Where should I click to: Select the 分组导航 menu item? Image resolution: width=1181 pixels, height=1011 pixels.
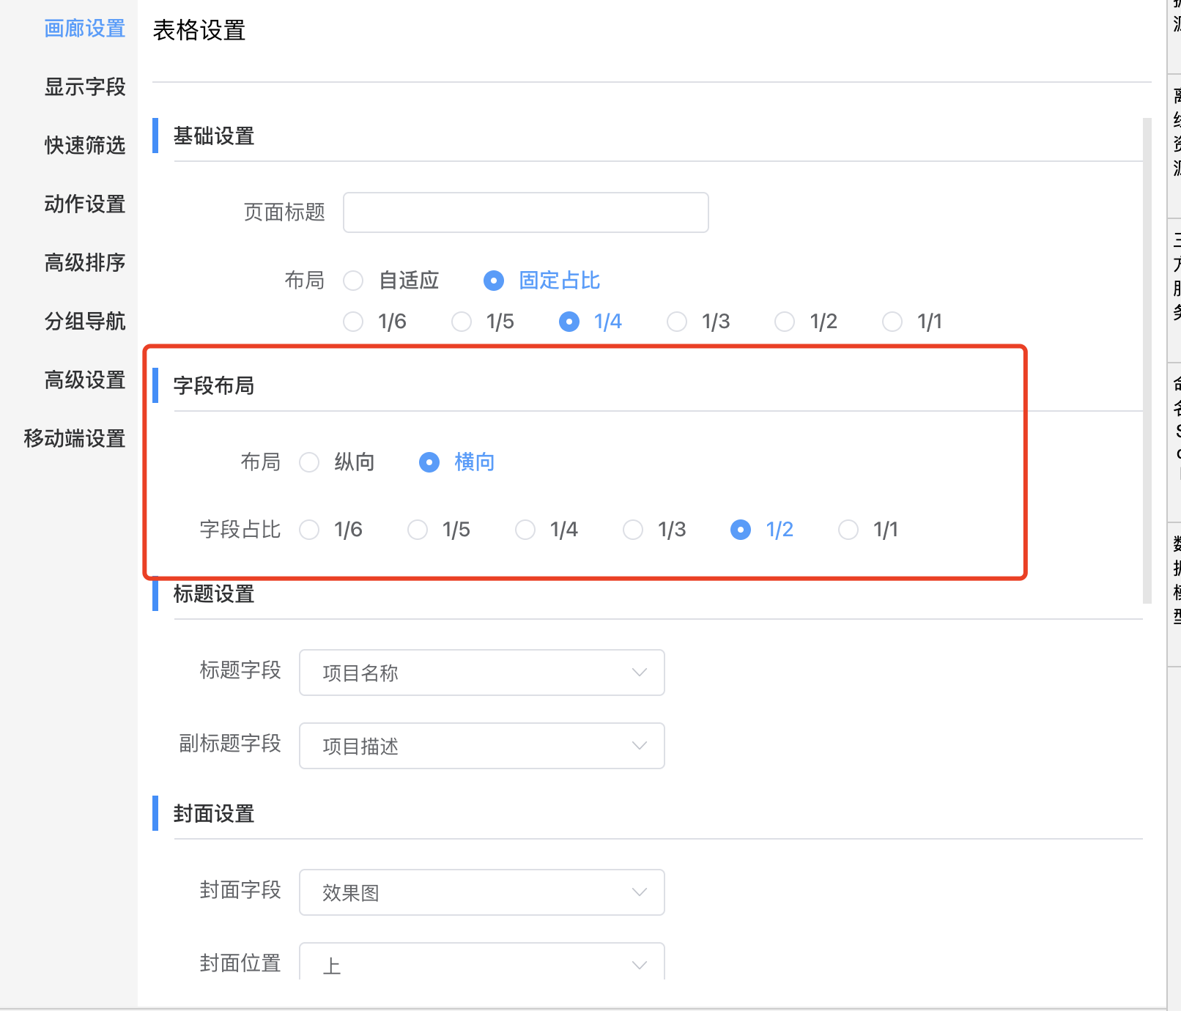pos(84,322)
